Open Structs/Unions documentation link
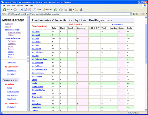 (14, 32)
